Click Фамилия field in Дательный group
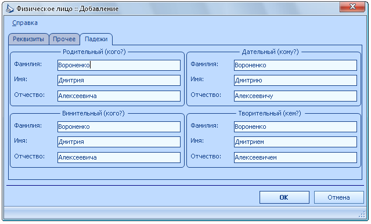Viewport: 371px width, 224px height. [x=296, y=65]
